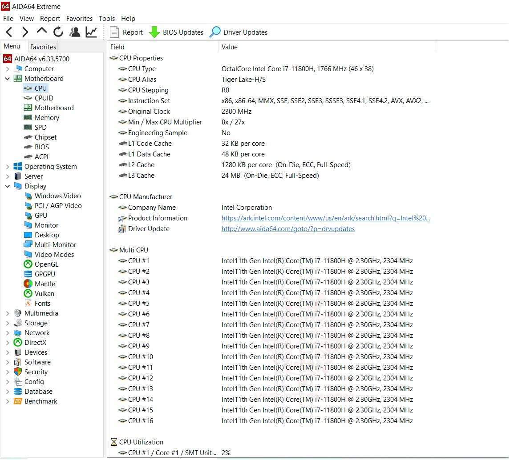
Task: Open the Report menu
Action: 50,19
